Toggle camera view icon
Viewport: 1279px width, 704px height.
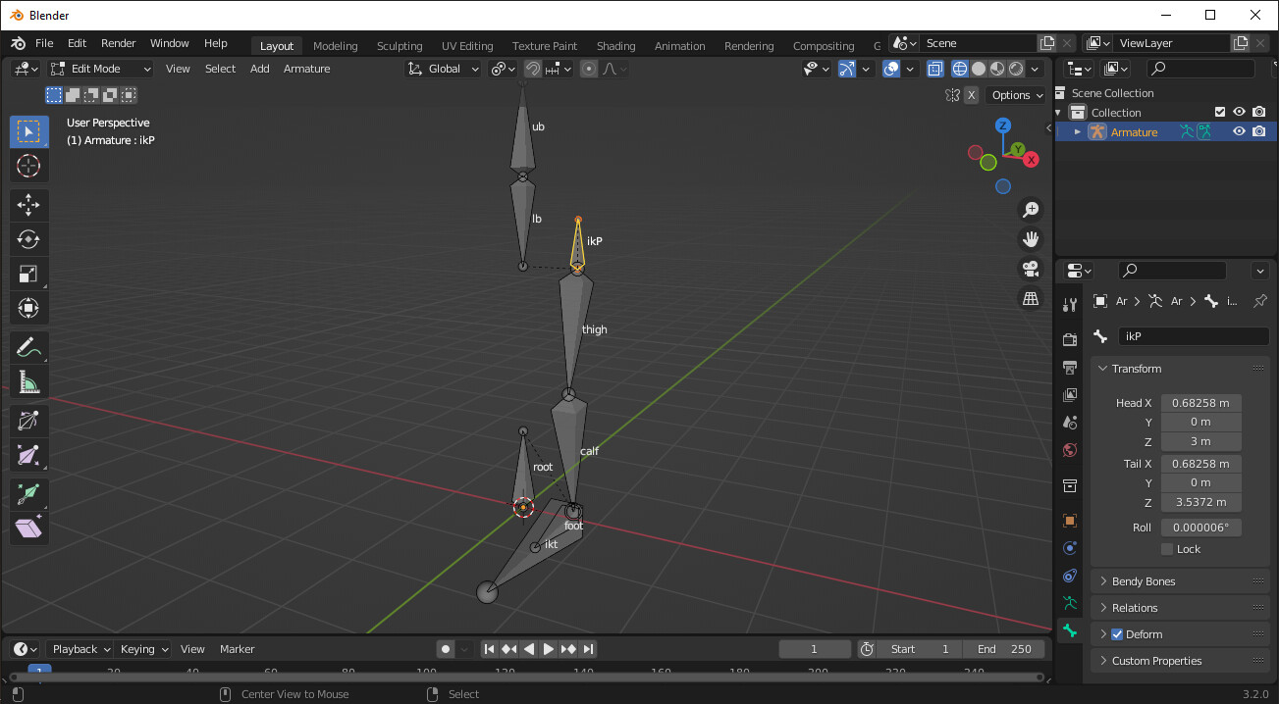click(1031, 269)
